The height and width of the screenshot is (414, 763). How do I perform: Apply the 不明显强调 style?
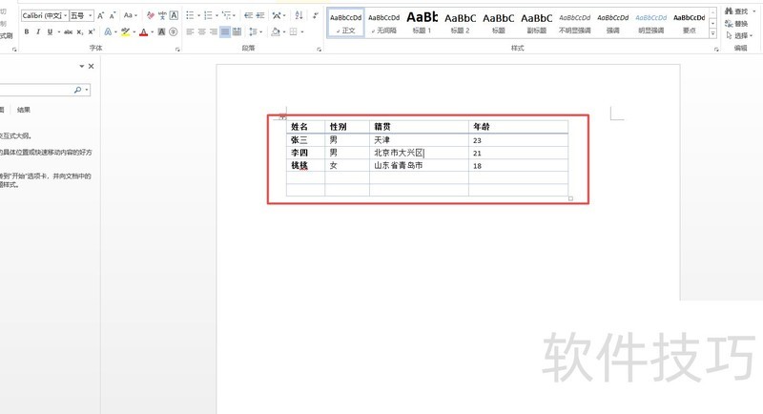tap(575, 23)
